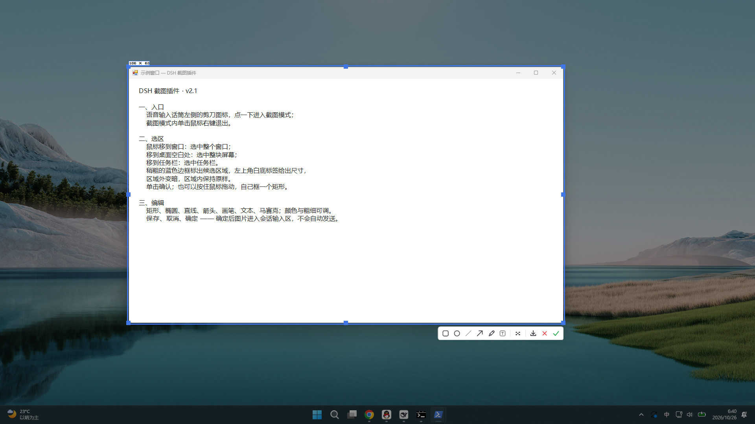Click the bottom-middle blue selection handle
Viewport: 755px width, 424px height.
point(346,323)
